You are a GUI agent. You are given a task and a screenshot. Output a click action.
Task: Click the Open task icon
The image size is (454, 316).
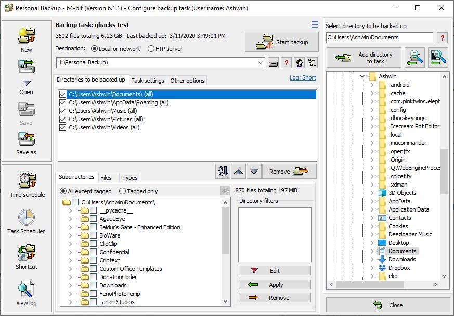tap(27, 67)
